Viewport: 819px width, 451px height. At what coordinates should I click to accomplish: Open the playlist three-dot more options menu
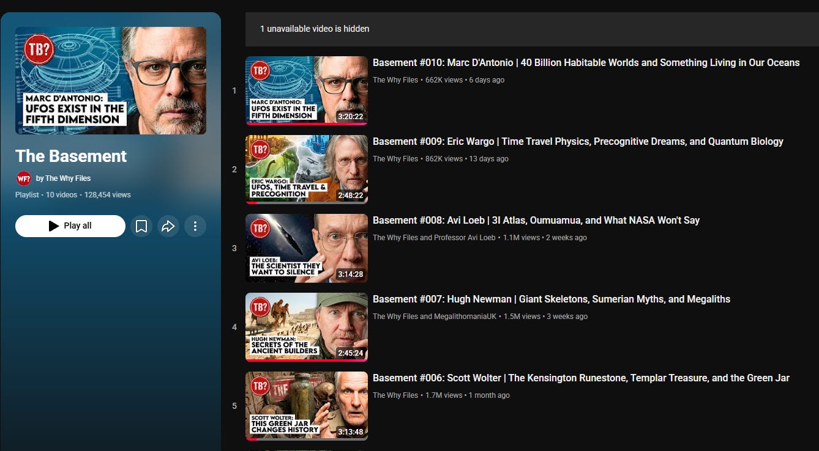click(x=195, y=226)
